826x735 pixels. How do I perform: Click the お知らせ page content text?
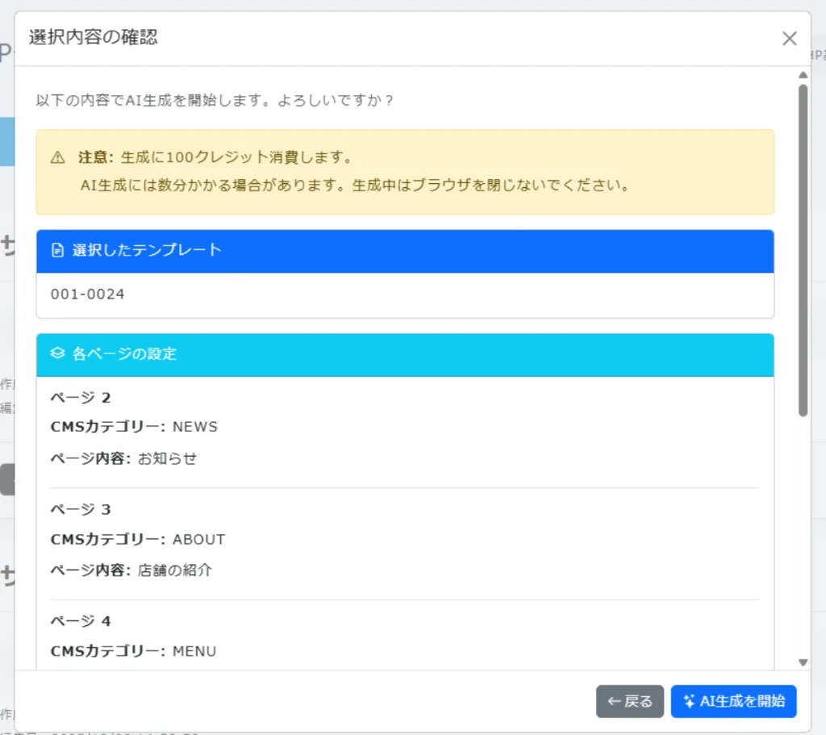(x=167, y=458)
